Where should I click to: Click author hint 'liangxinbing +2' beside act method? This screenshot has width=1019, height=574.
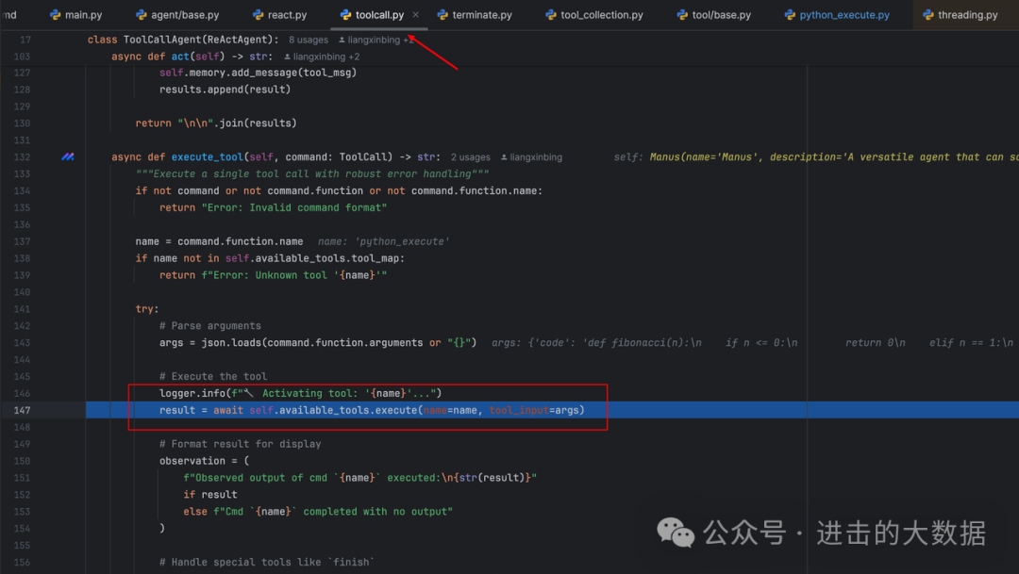click(322, 57)
